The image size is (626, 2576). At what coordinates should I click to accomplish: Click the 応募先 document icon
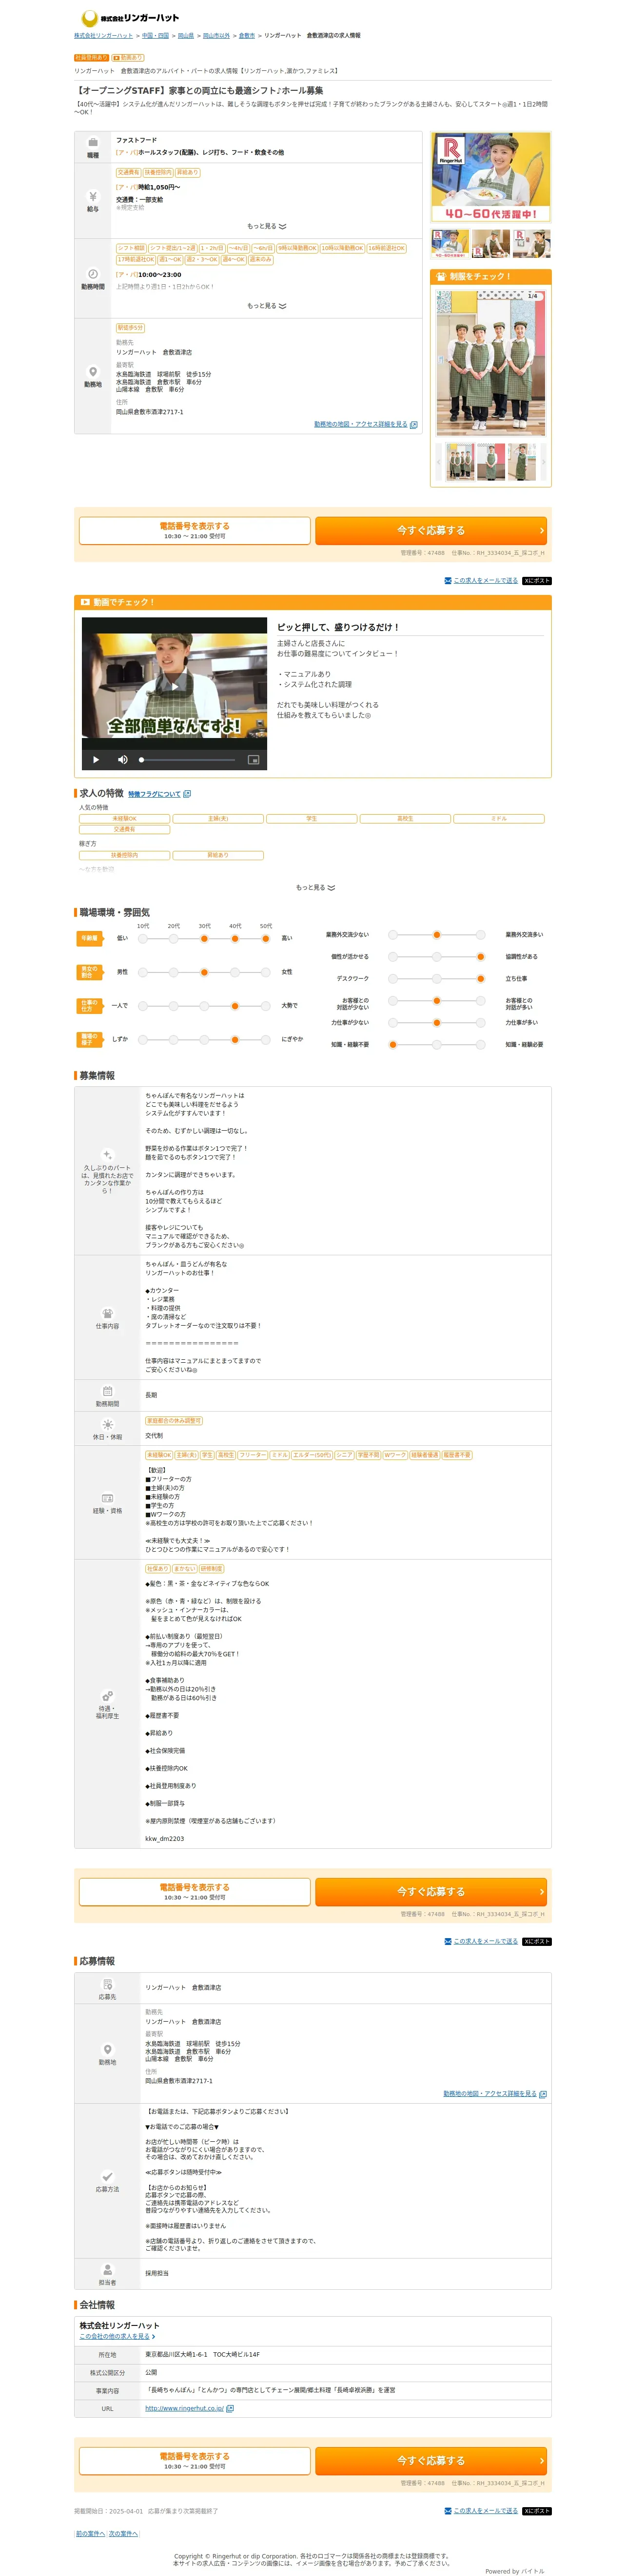[108, 1985]
